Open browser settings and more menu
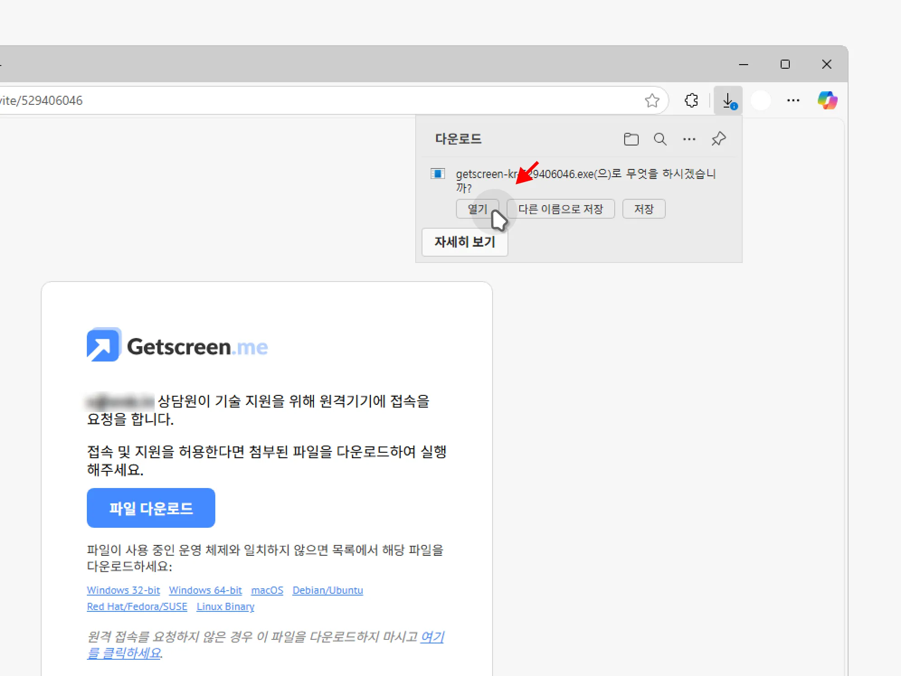Viewport: 901px width, 676px height. (x=793, y=100)
